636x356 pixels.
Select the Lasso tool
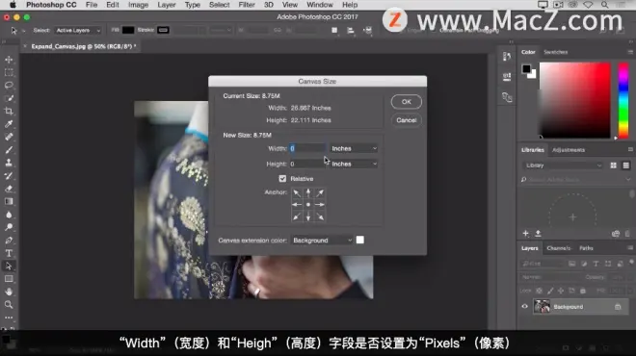(x=9, y=85)
